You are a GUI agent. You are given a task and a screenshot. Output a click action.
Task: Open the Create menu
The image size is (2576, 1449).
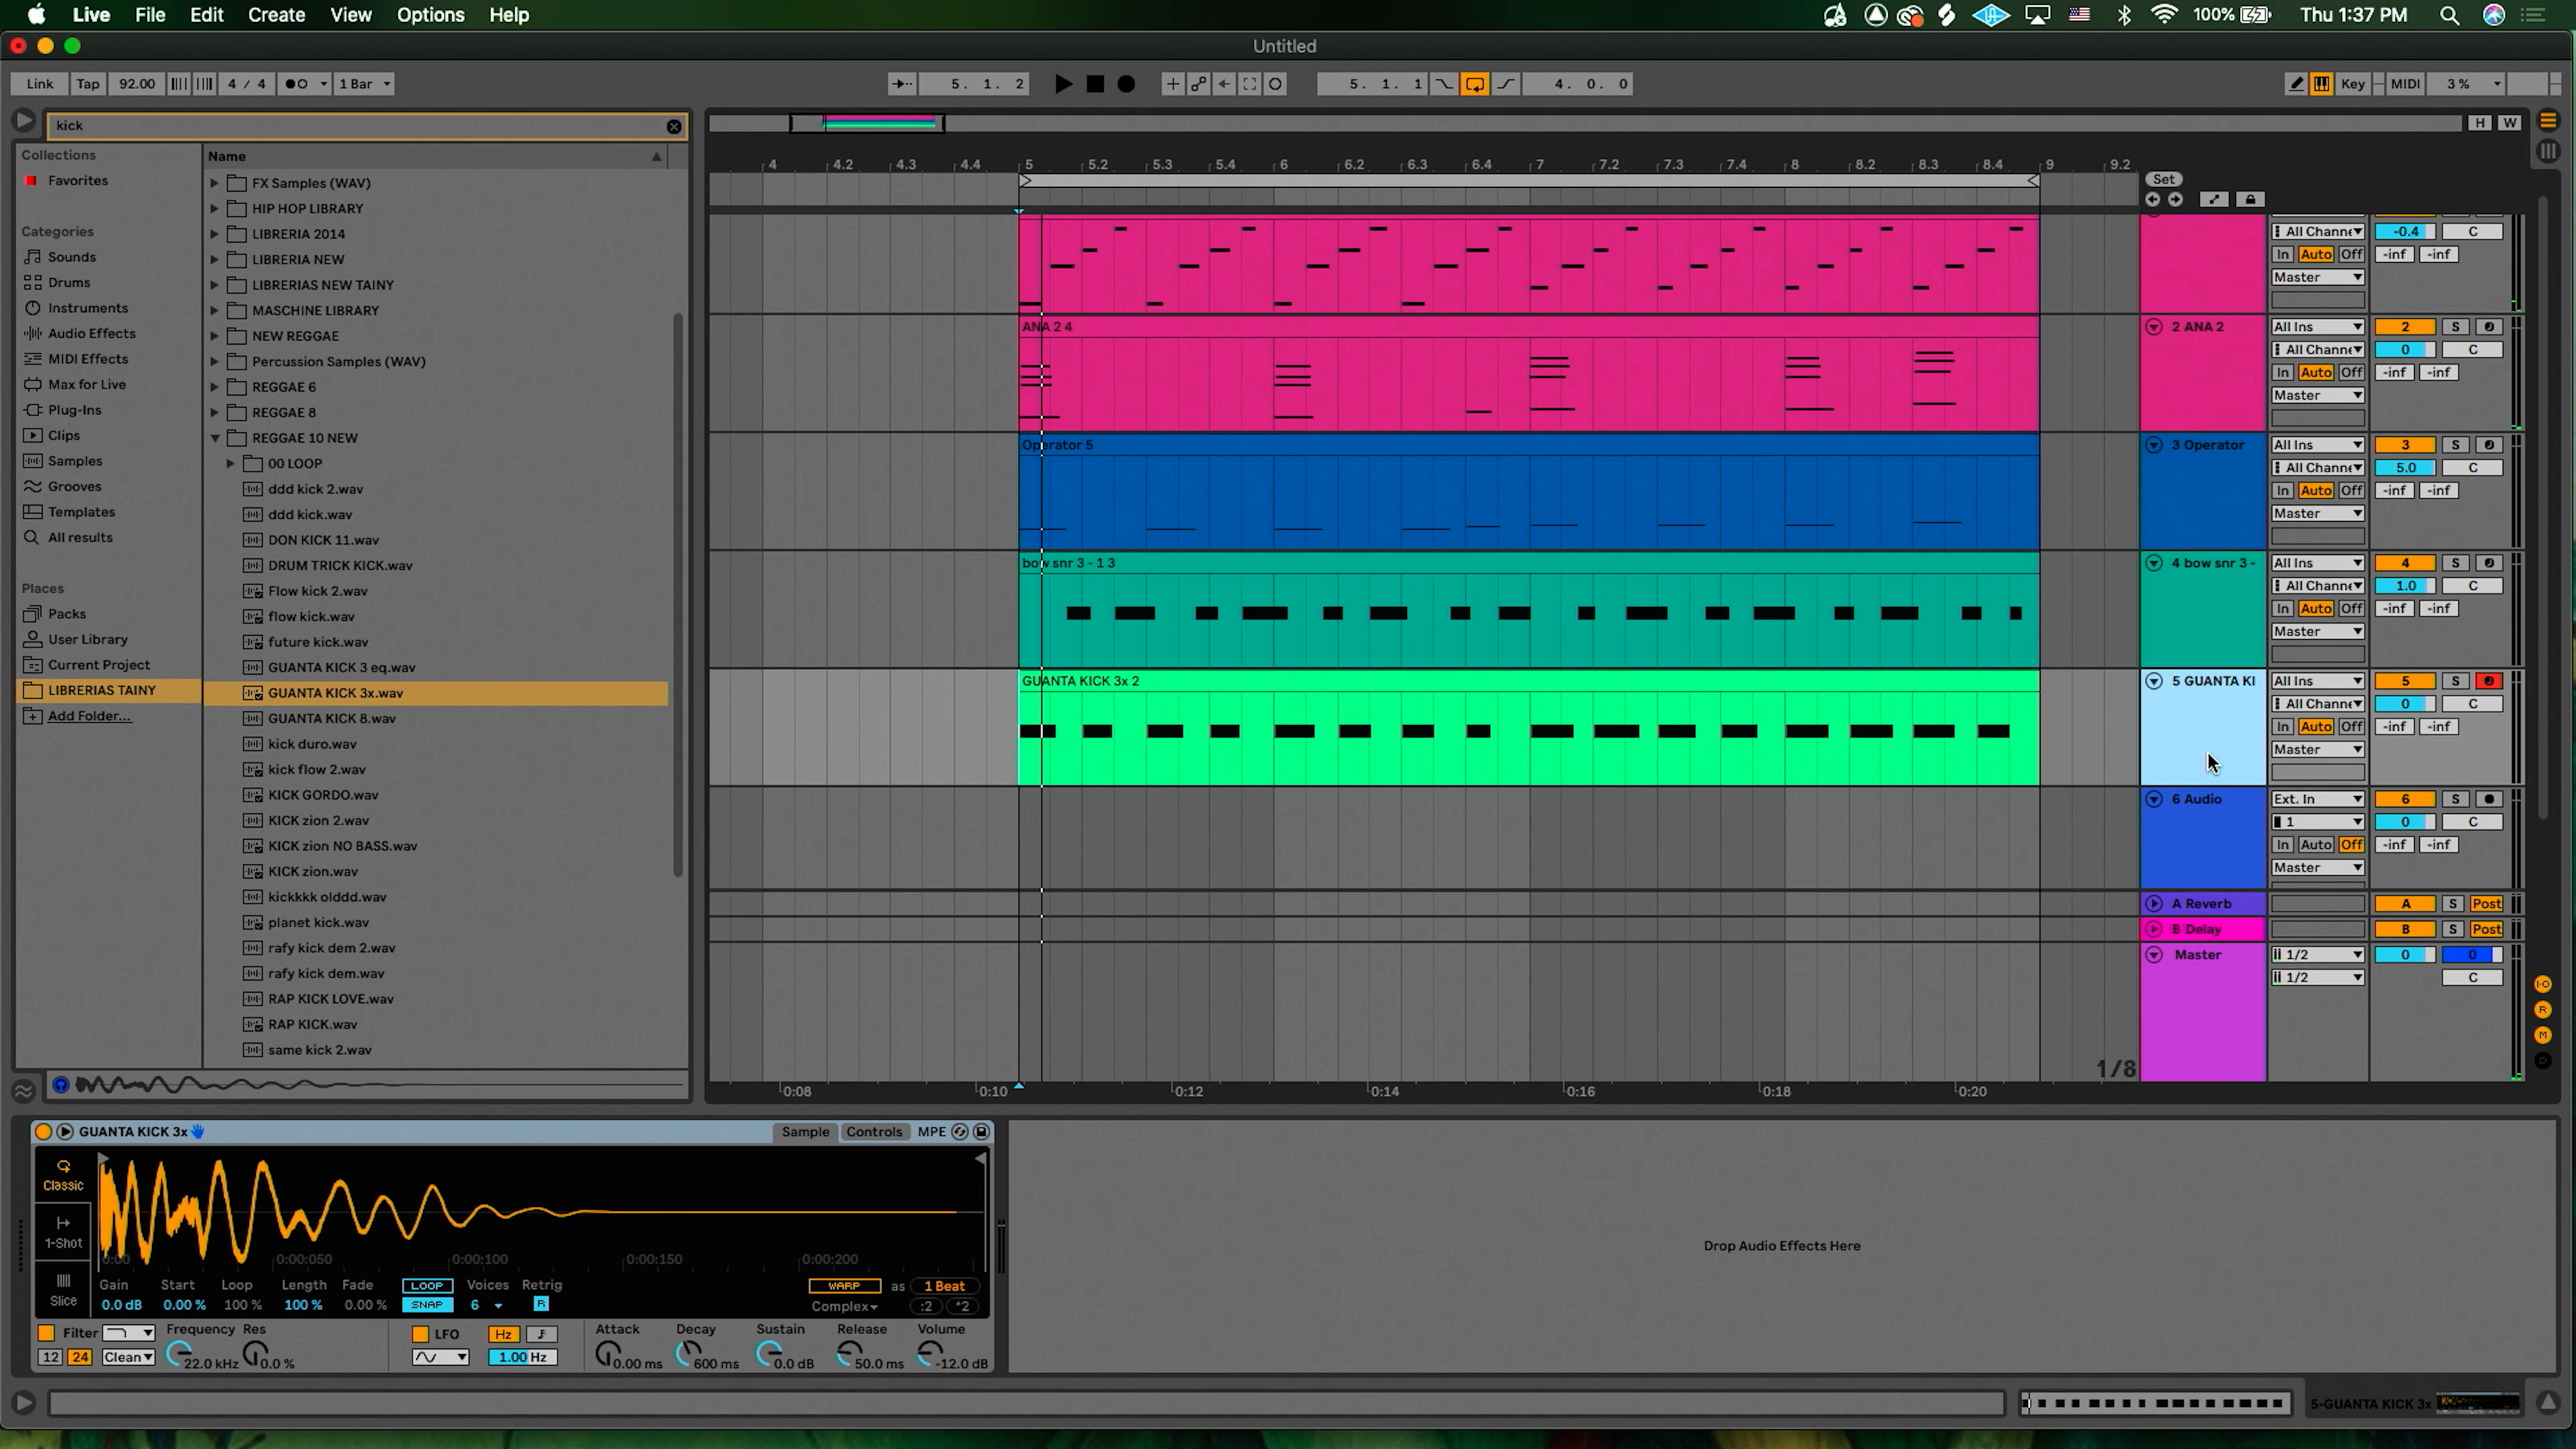(276, 15)
